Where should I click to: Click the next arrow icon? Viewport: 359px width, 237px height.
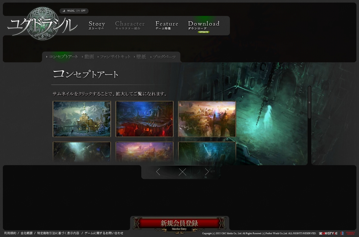click(x=207, y=171)
